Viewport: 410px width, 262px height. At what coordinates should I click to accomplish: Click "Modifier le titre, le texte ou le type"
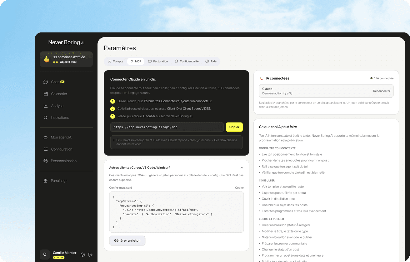coord(285,231)
